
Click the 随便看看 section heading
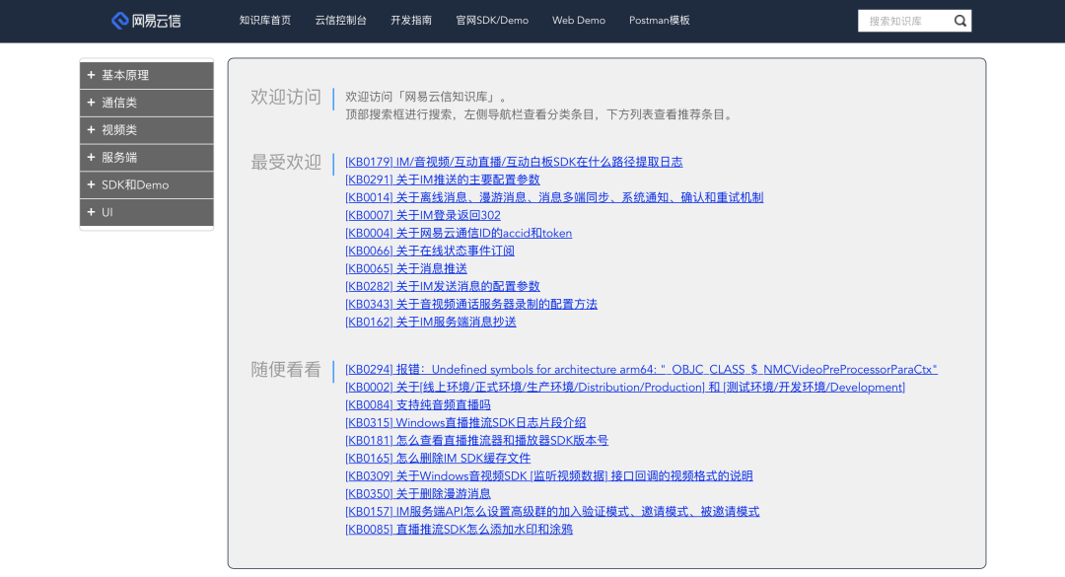(x=286, y=370)
